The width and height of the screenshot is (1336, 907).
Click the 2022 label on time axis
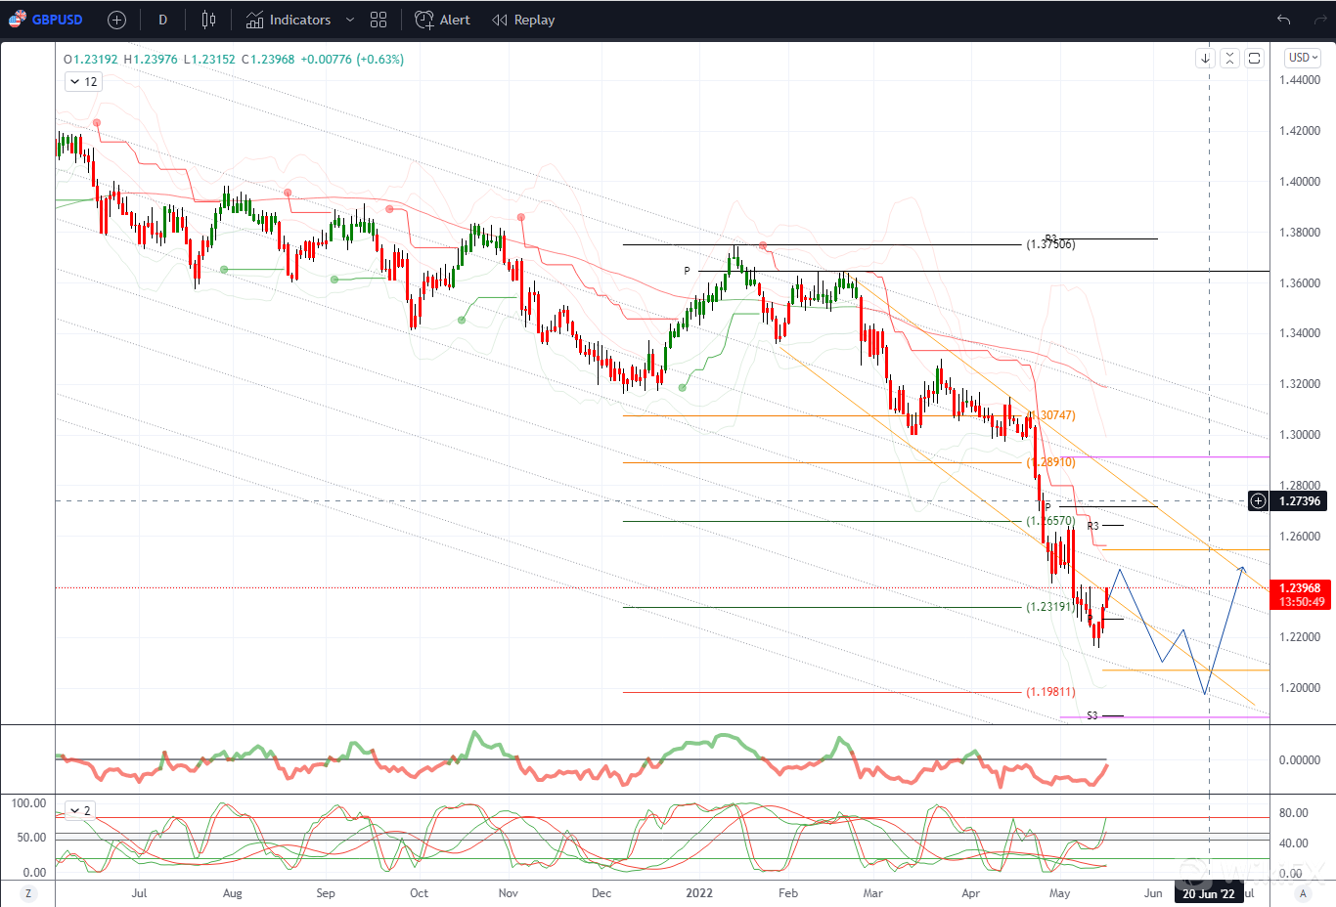[x=699, y=893]
